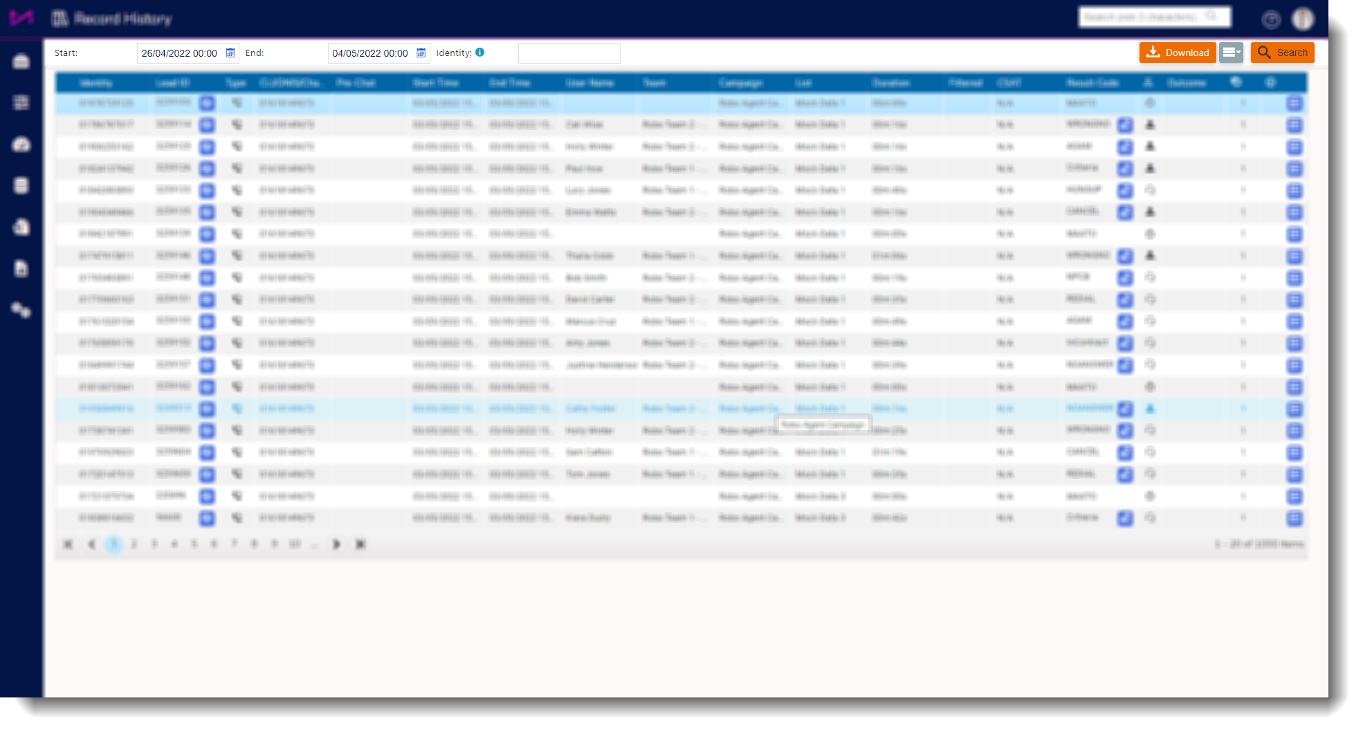Click the orange Search button

[1283, 53]
